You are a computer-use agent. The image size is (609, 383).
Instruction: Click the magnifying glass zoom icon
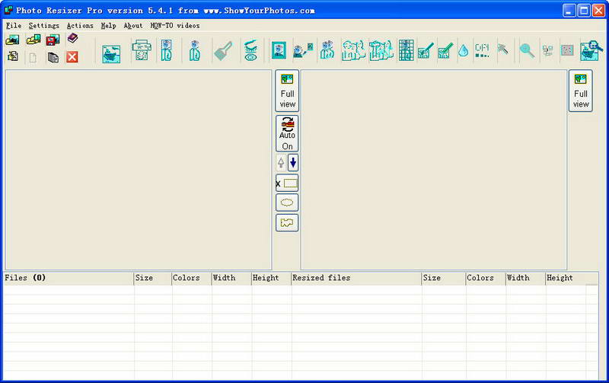527,51
